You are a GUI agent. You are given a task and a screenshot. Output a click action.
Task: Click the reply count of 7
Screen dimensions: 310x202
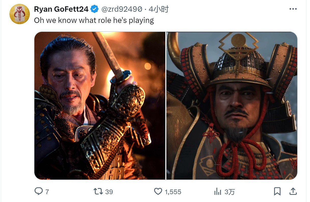(x=47, y=192)
